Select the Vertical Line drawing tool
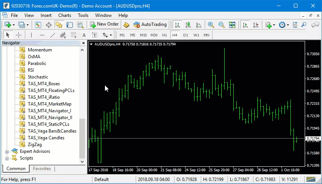The height and width of the screenshot is (184, 322). [x=31, y=35]
